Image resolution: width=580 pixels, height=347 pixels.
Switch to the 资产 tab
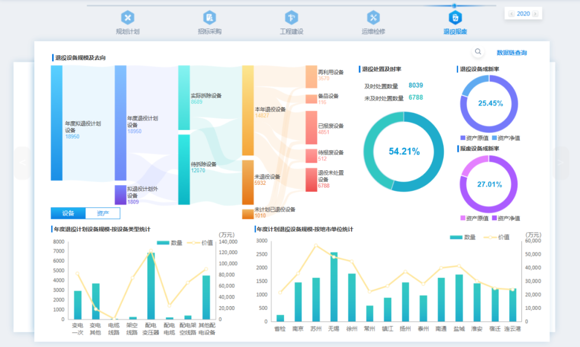[x=102, y=213]
